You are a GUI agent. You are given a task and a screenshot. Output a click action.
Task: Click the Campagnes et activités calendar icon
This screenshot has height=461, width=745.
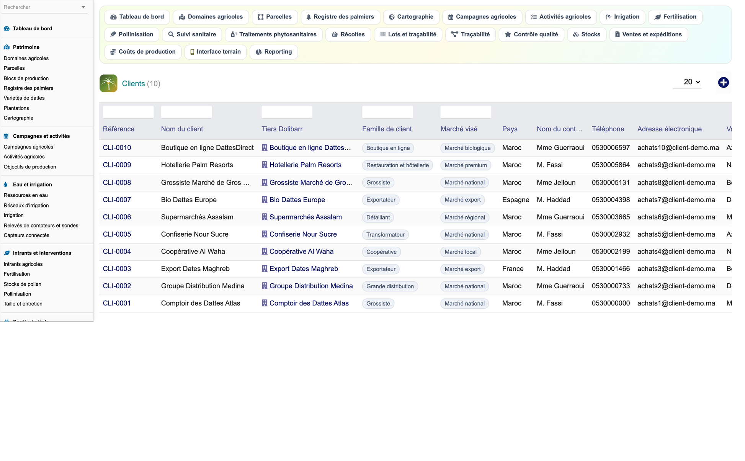coord(6,136)
